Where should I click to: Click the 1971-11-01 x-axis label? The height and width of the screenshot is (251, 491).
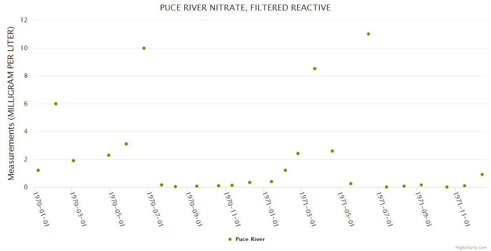coord(462,209)
